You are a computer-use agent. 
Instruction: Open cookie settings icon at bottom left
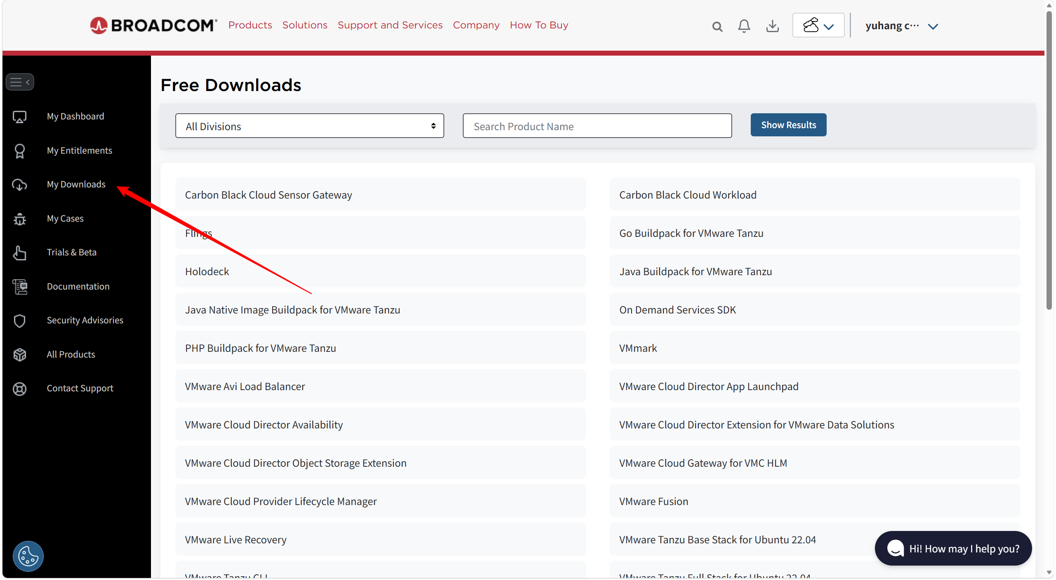coord(28,556)
